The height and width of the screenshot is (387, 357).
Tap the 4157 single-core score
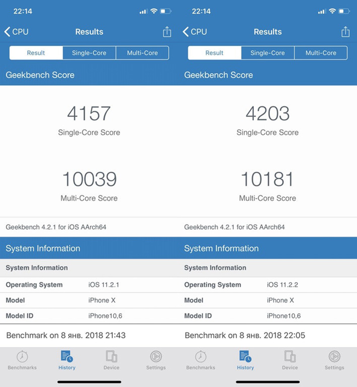[x=89, y=113]
